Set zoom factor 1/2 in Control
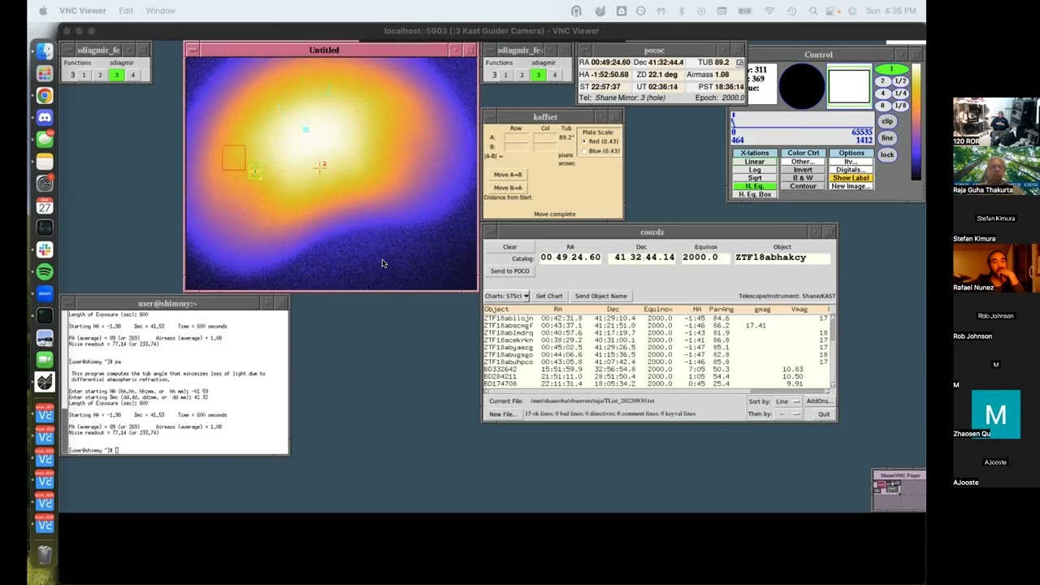The width and height of the screenshot is (1040, 585). pyautogui.click(x=900, y=81)
